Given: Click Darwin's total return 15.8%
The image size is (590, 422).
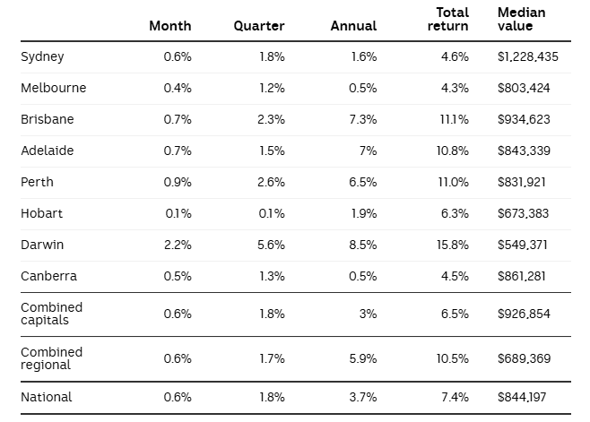Looking at the screenshot, I should [452, 245].
